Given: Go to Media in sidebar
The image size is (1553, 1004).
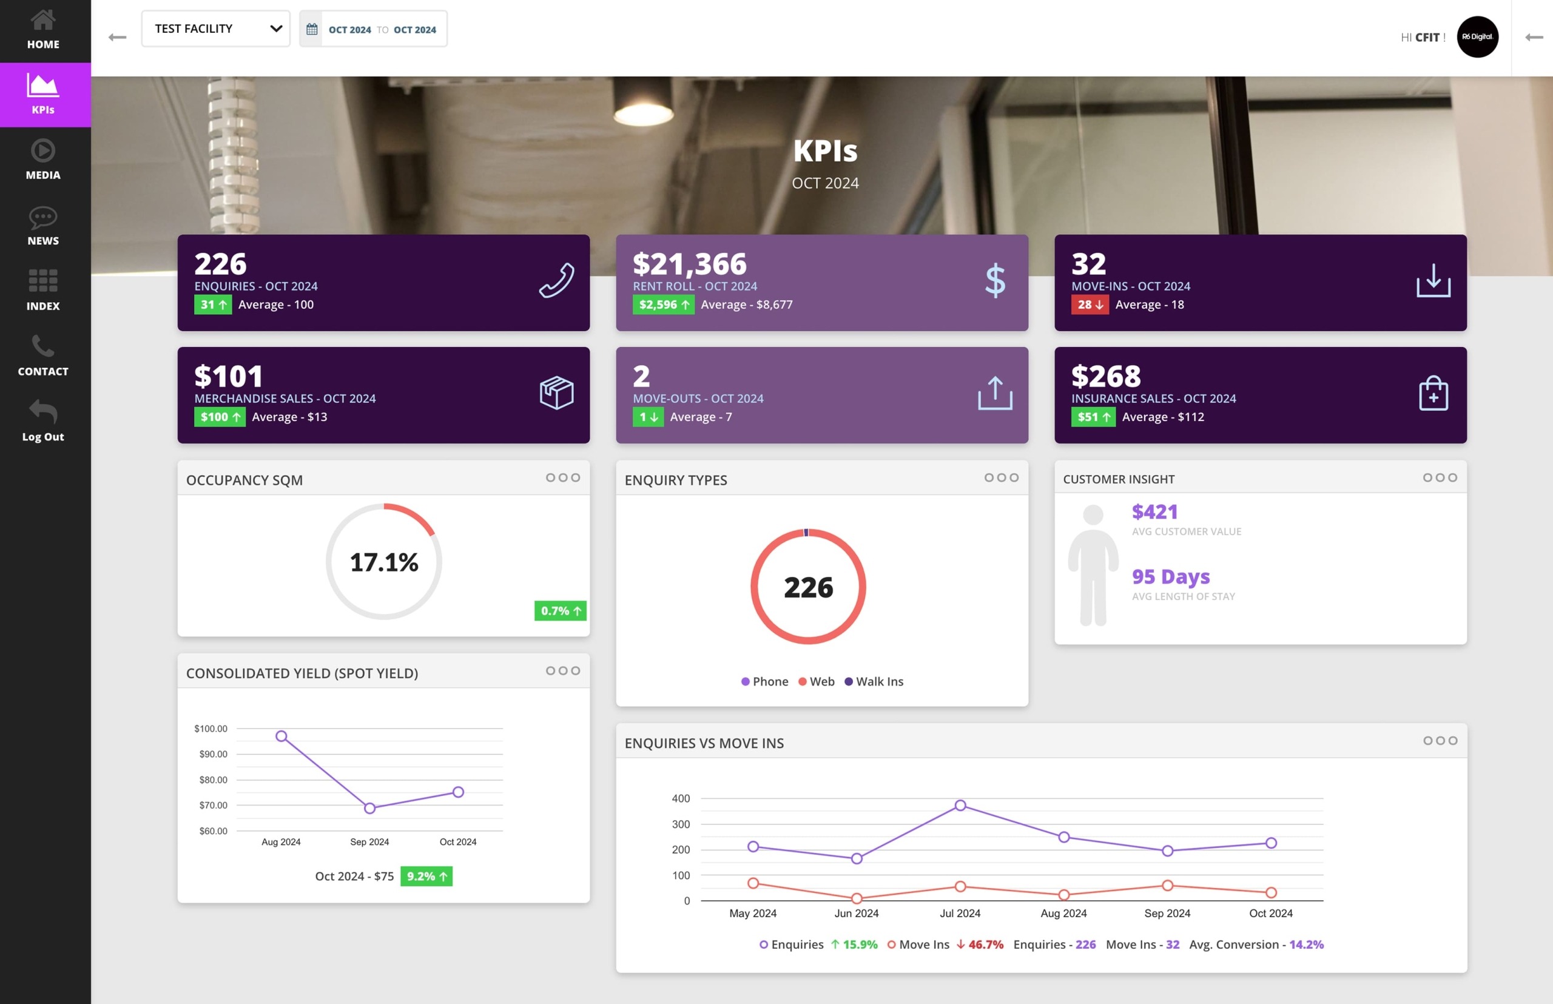Looking at the screenshot, I should tap(43, 160).
